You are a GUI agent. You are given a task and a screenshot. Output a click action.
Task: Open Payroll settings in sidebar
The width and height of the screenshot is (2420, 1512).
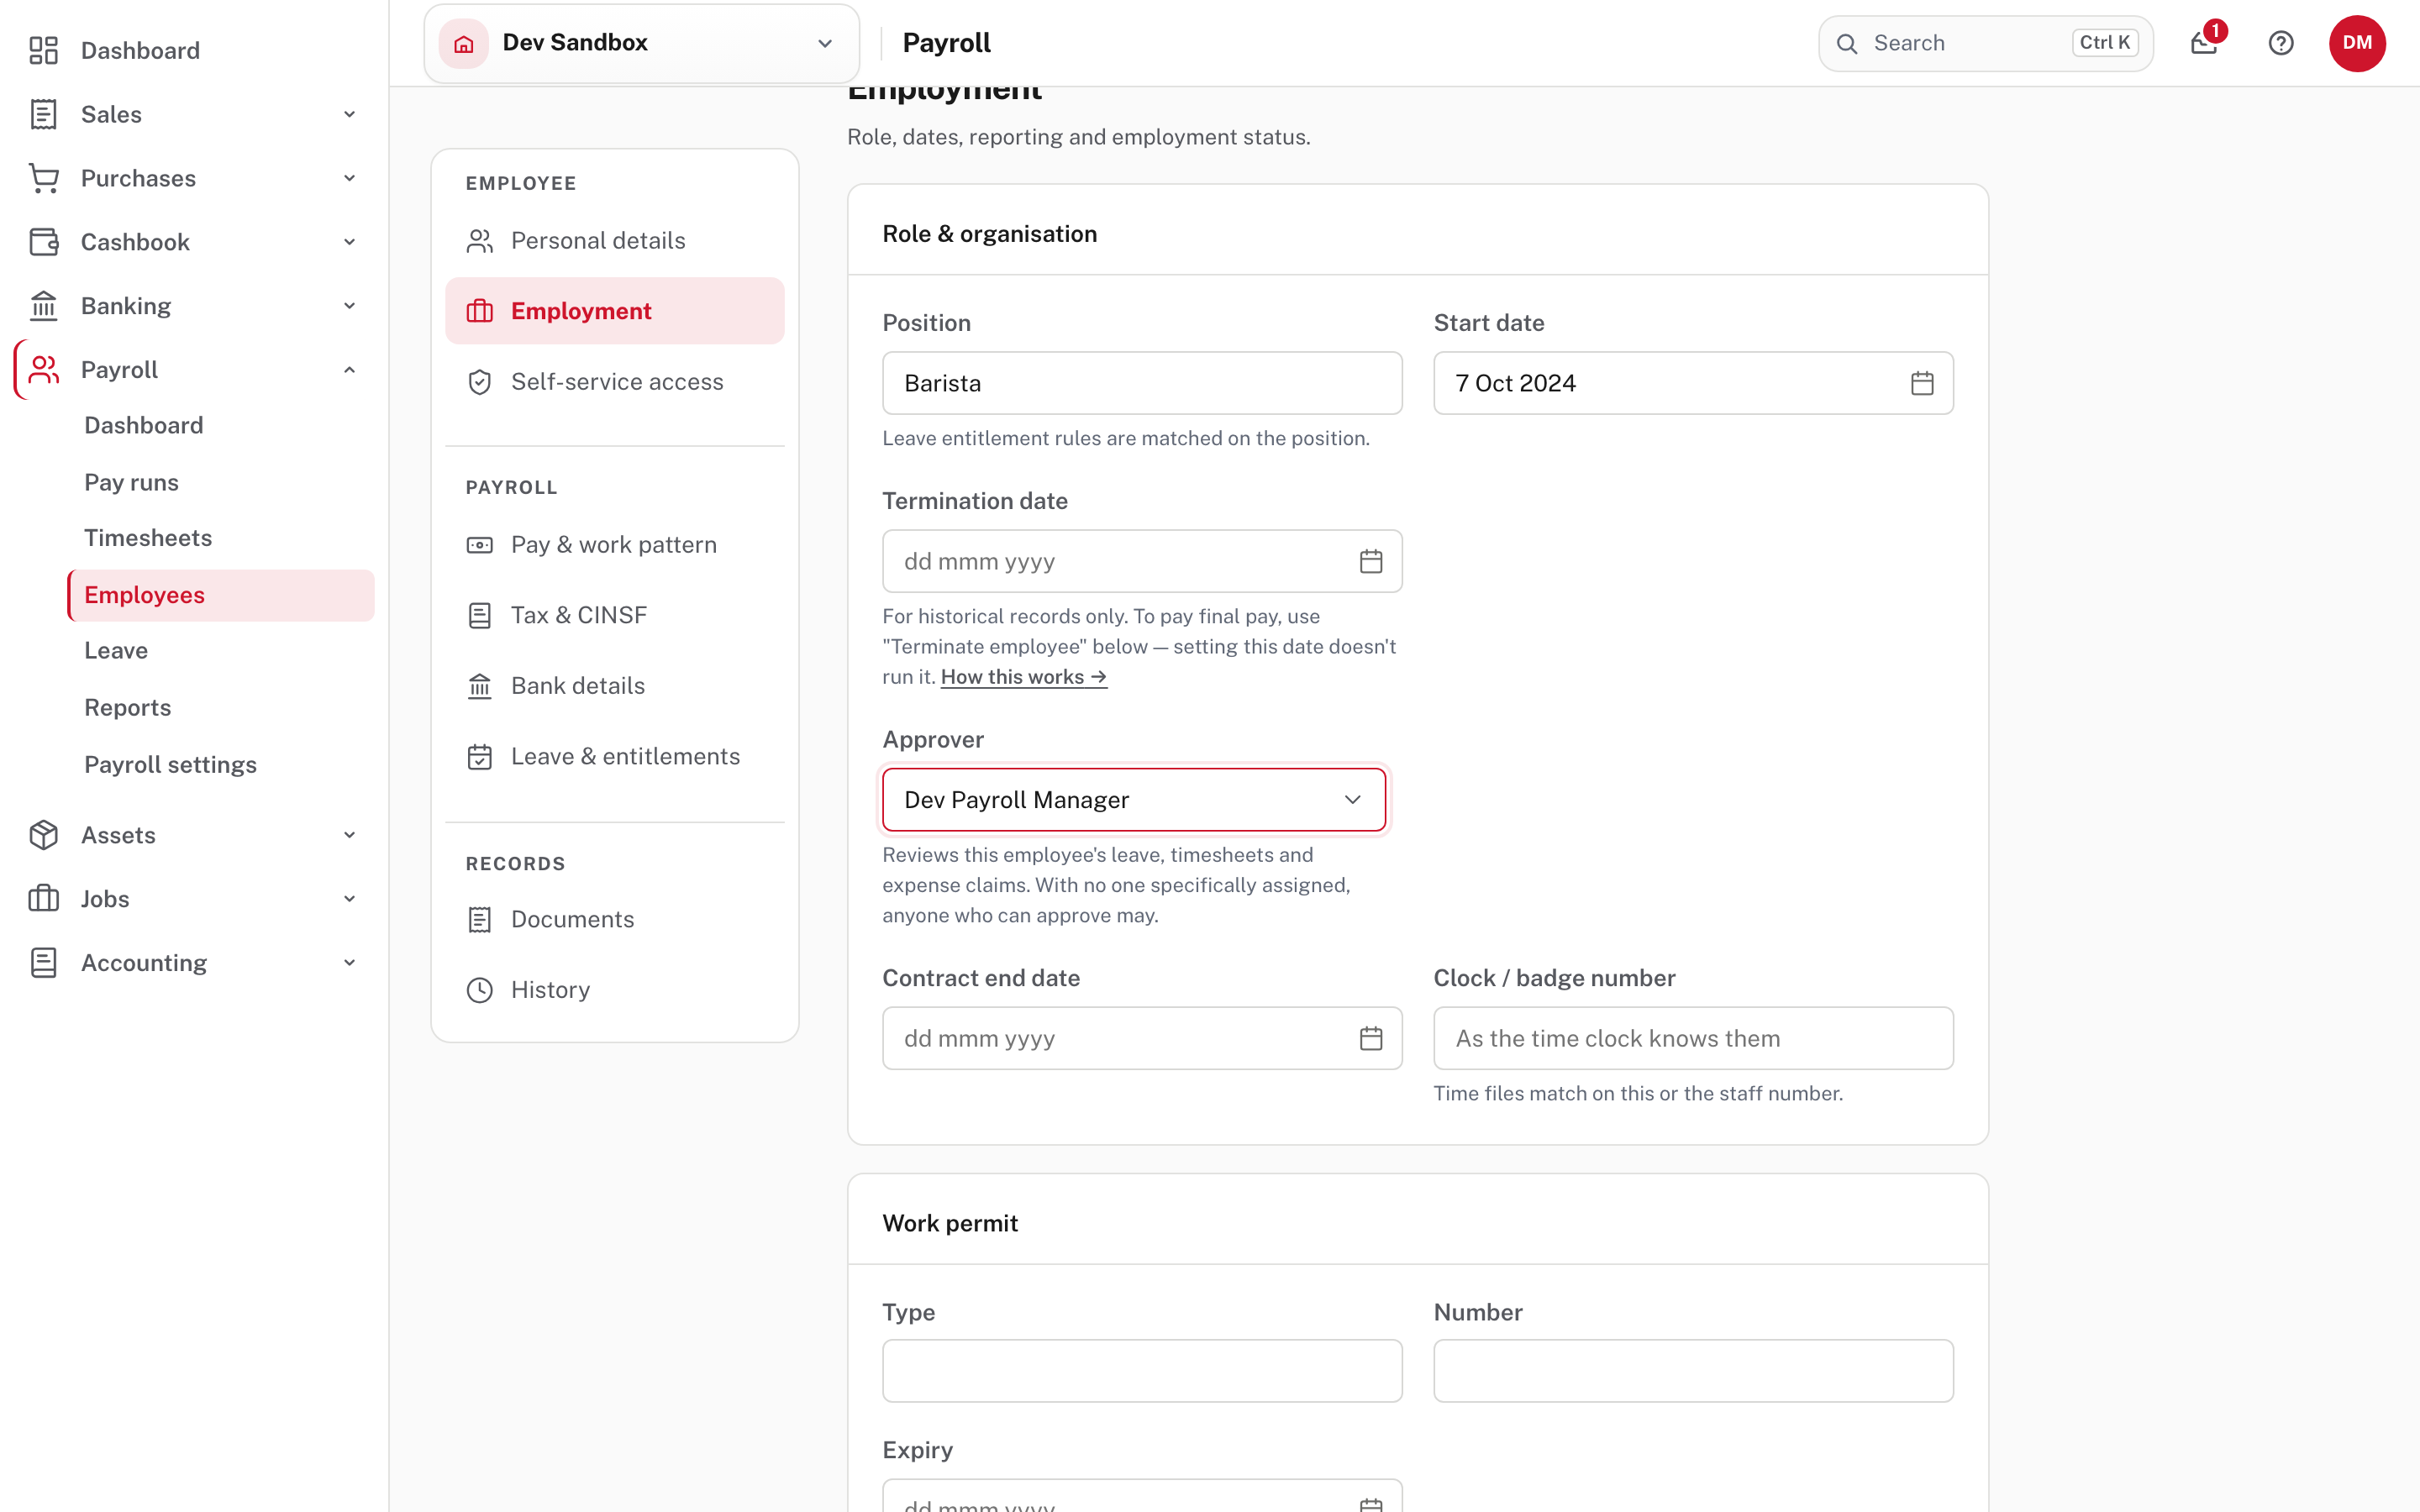[x=170, y=764]
